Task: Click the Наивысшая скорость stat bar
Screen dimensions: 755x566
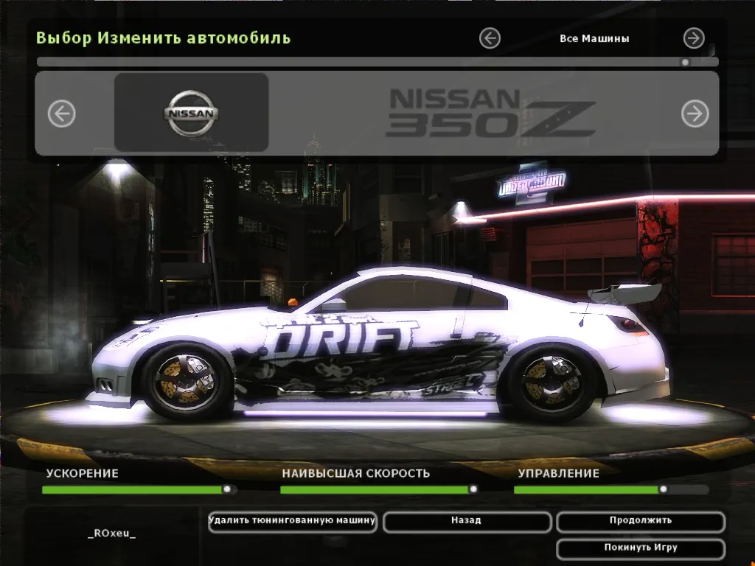Action: (380, 489)
